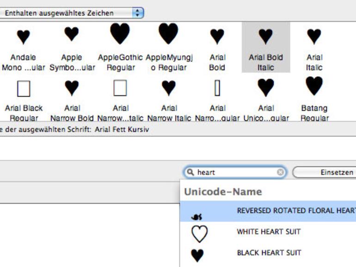Click the Unicode-Name column header
The width and height of the screenshot is (356, 267).
pos(223,192)
